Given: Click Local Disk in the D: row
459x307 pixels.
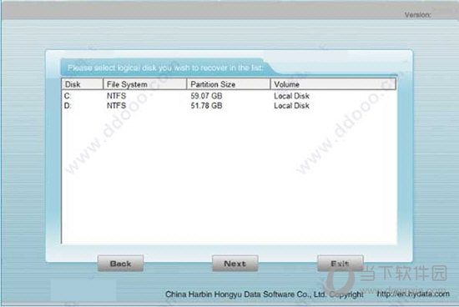Looking at the screenshot, I should 291,106.
